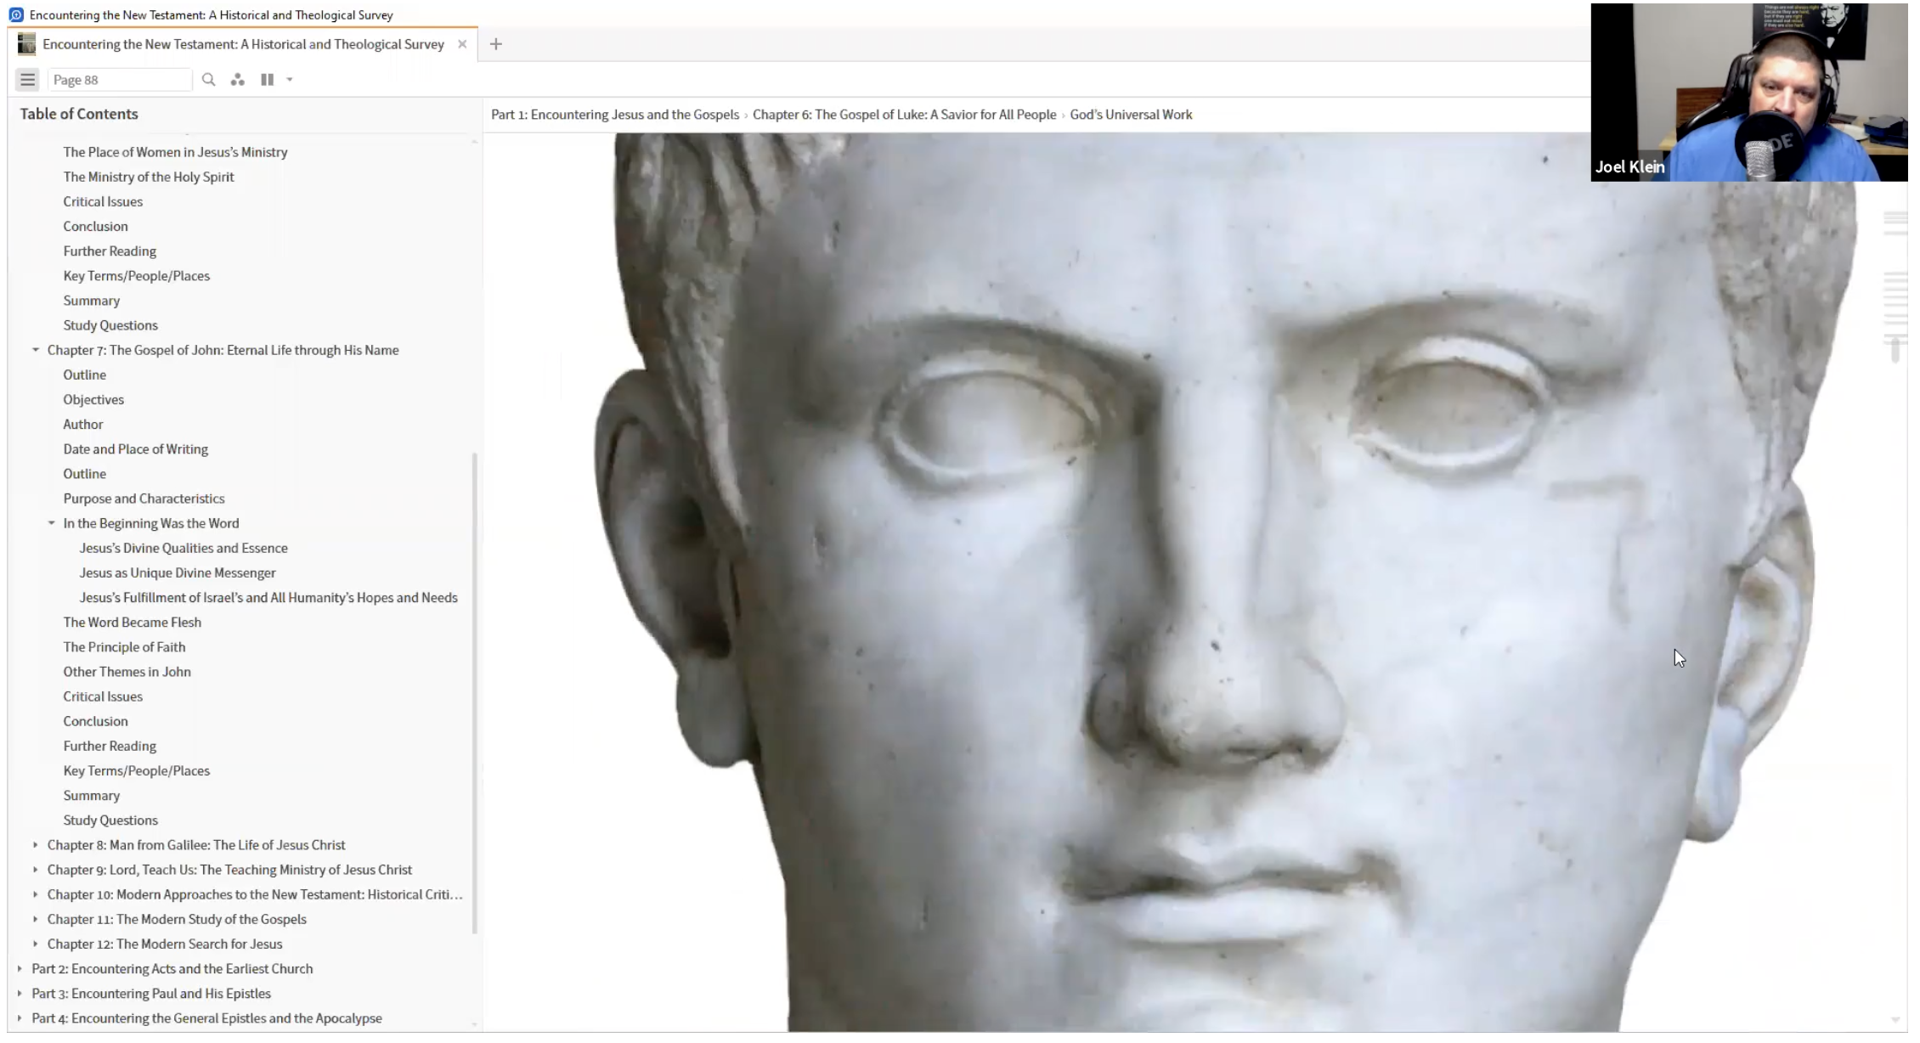
Task: Collapse Chapter 7 Gospel of John
Action: tap(36, 350)
